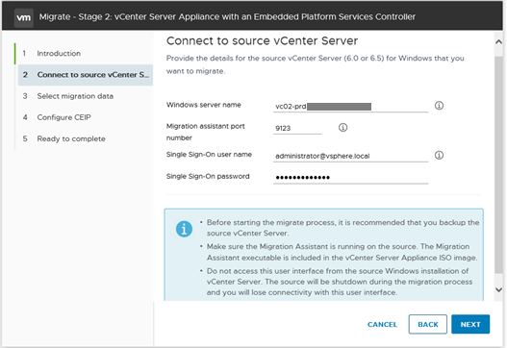Select Connect to source vCenter Server step
Image resolution: width=507 pixels, height=348 pixels.
(86, 75)
